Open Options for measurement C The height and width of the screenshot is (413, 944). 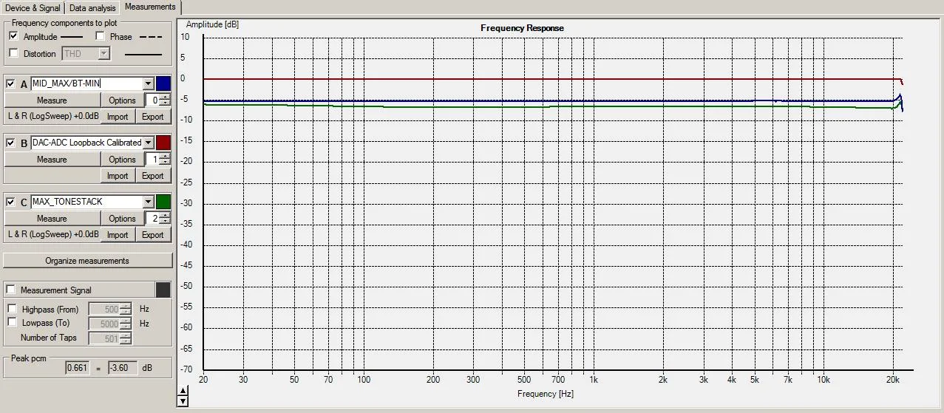(122, 219)
